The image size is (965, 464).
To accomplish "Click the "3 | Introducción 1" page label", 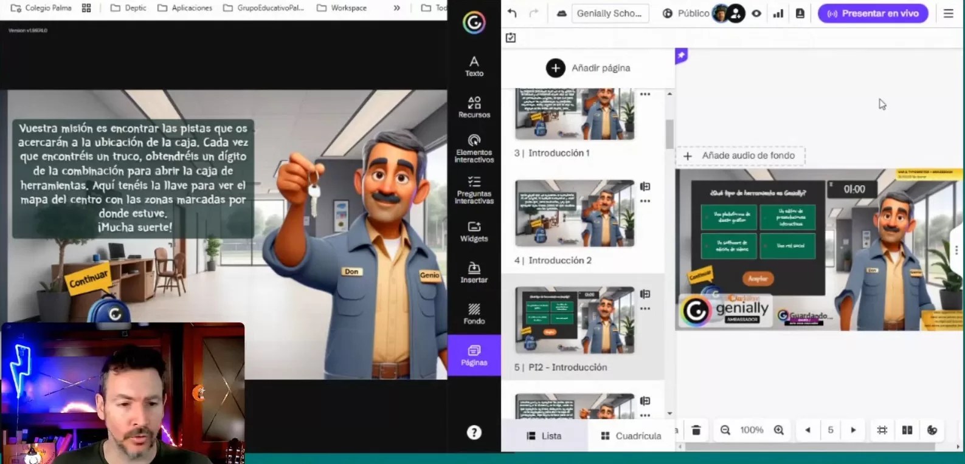I will 552,153.
